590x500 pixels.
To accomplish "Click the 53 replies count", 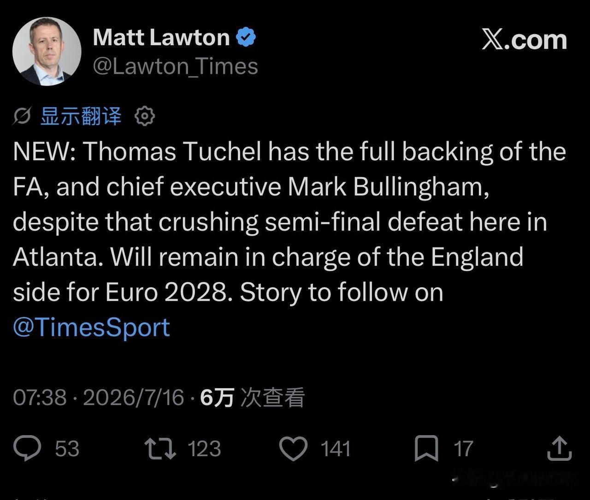I will click(67, 449).
